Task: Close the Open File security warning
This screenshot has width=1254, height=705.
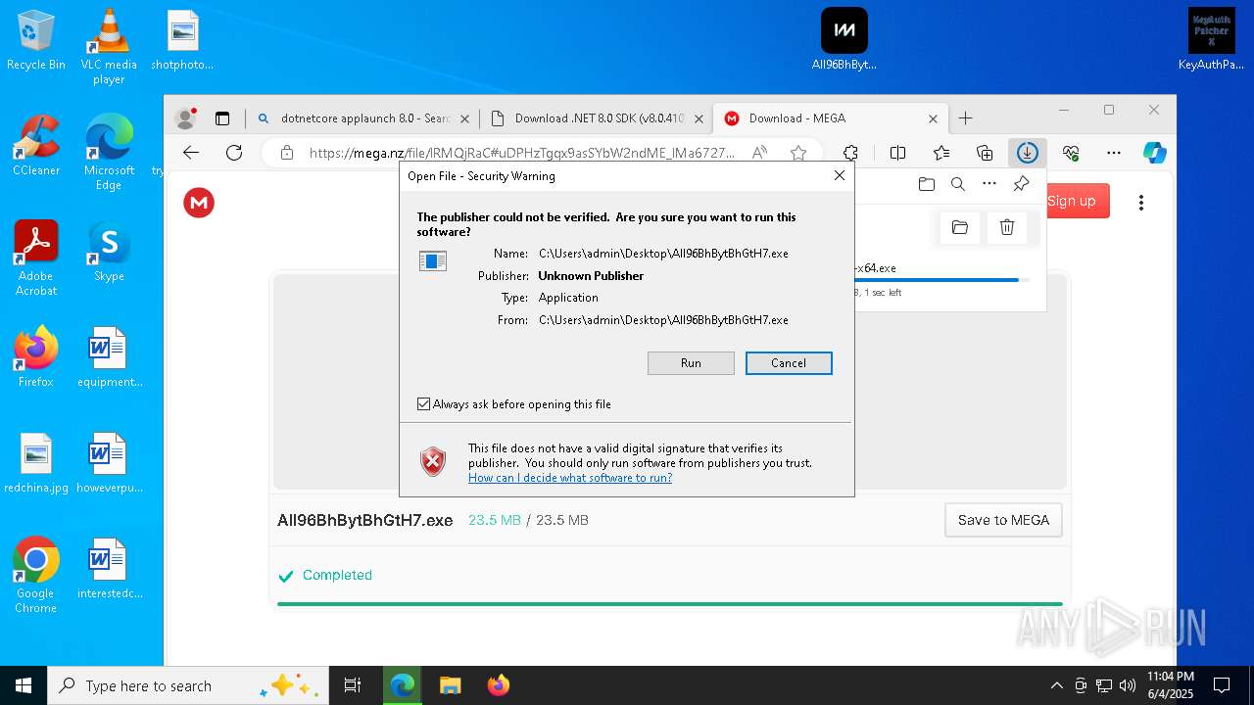Action: click(839, 175)
